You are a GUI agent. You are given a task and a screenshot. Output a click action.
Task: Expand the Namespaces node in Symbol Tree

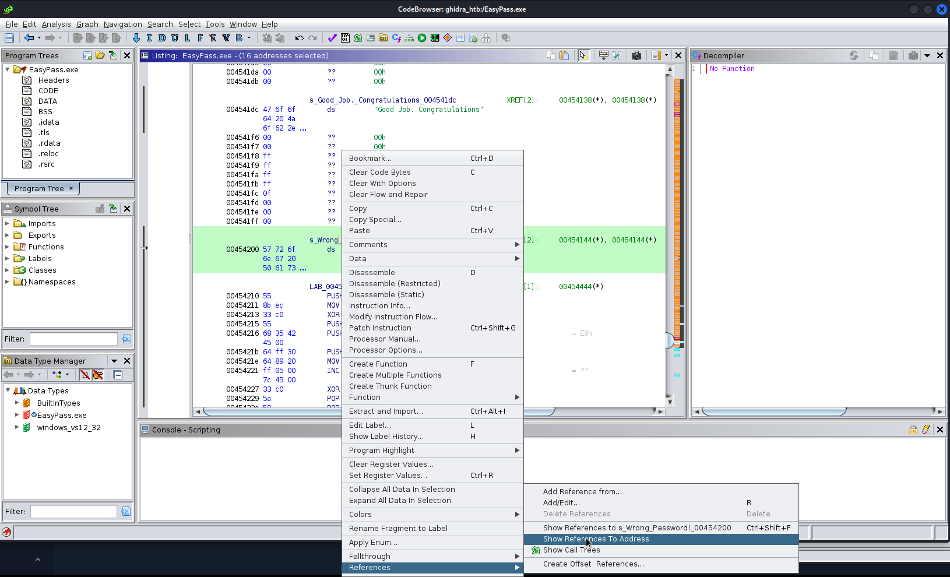pyautogui.click(x=7, y=282)
